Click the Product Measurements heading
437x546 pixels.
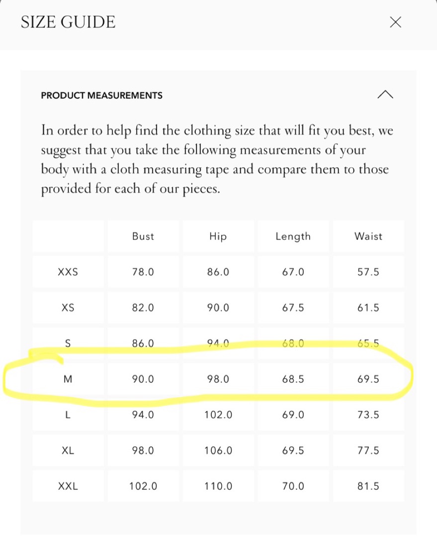pyautogui.click(x=102, y=95)
